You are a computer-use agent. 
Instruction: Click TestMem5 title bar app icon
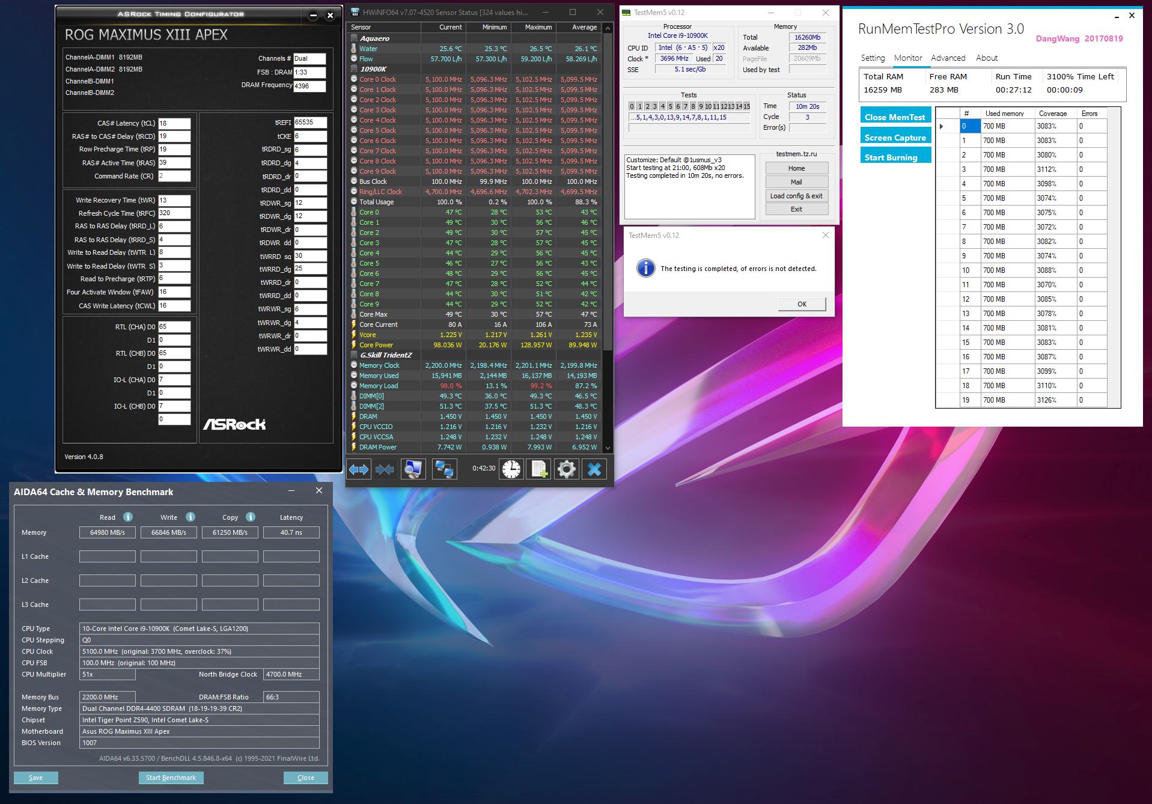tap(627, 12)
